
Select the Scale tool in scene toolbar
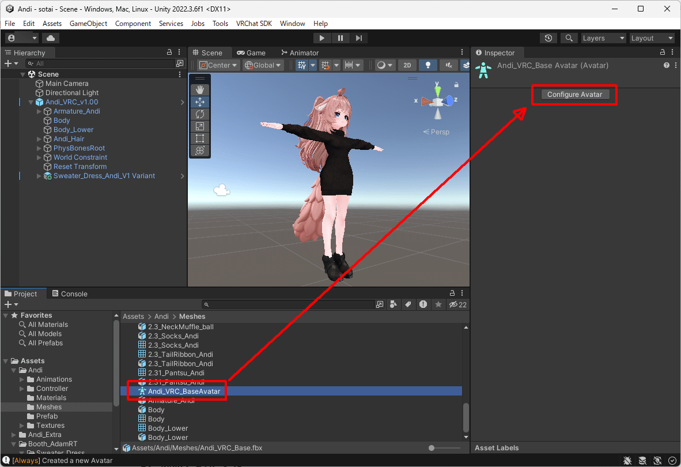(x=200, y=126)
